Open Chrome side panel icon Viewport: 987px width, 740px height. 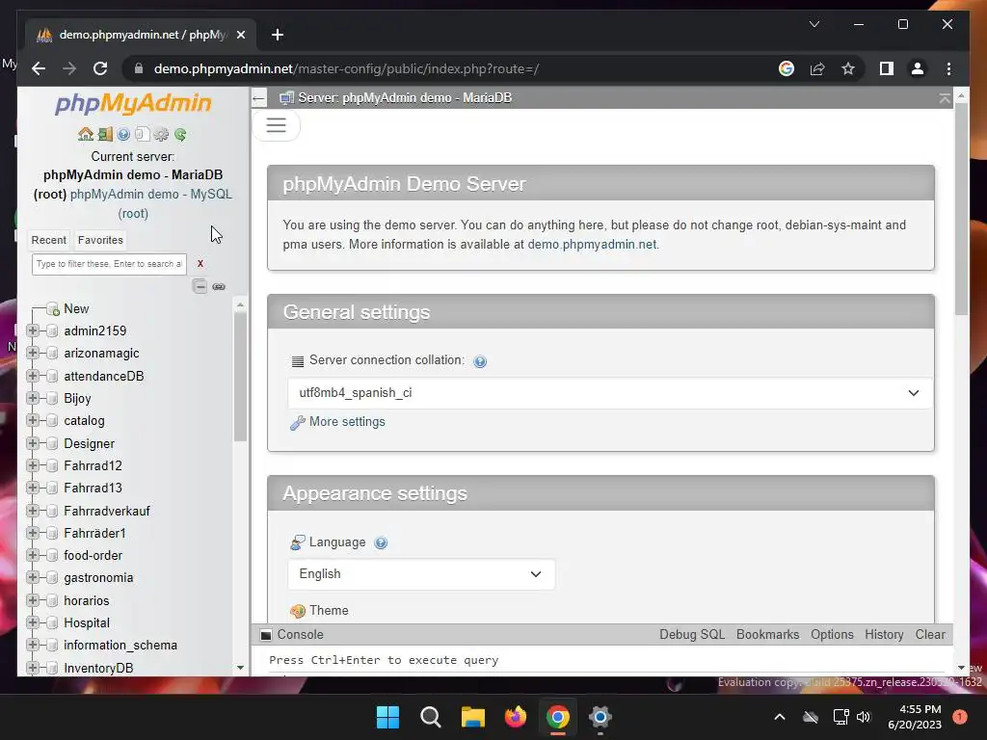coord(887,68)
